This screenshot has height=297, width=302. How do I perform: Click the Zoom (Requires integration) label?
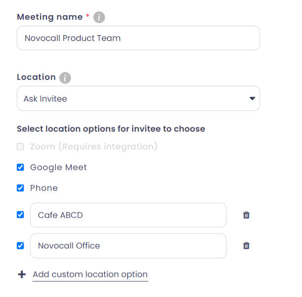[94, 147]
